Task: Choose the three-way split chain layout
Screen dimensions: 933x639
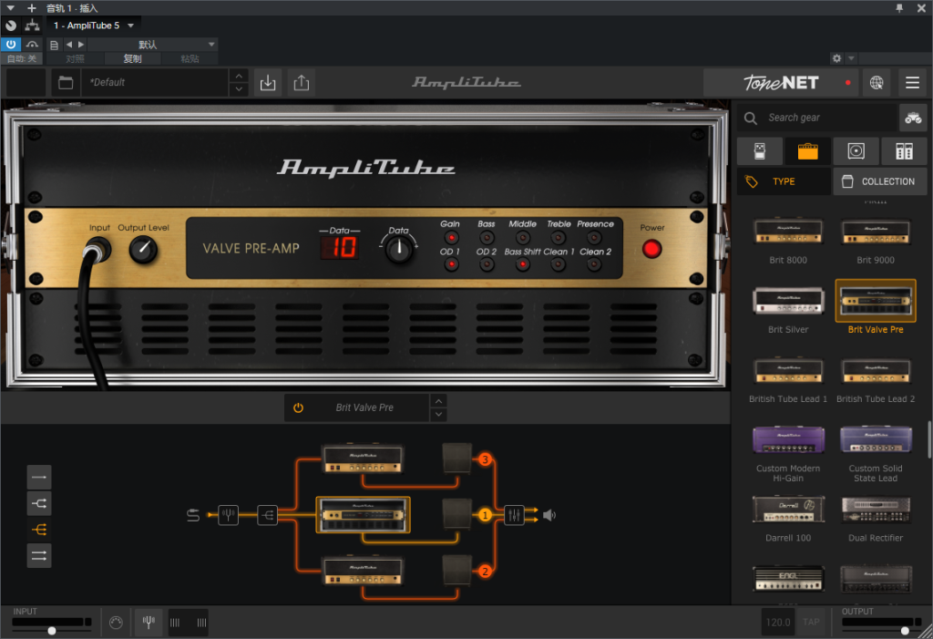Action: pyautogui.click(x=39, y=530)
